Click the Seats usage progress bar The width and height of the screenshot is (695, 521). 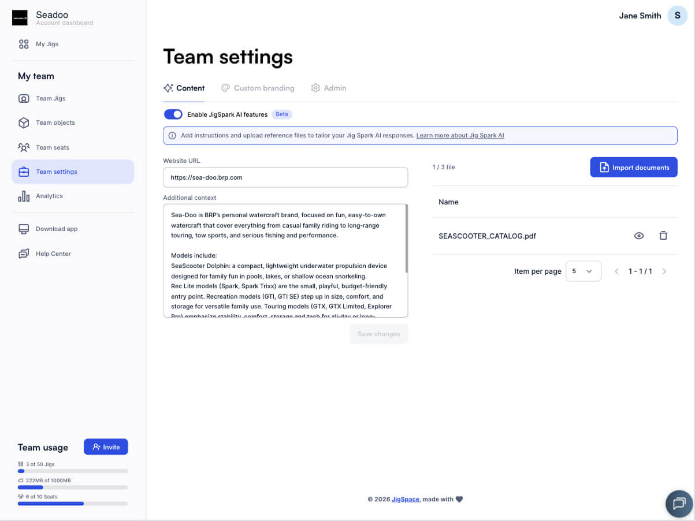73,504
